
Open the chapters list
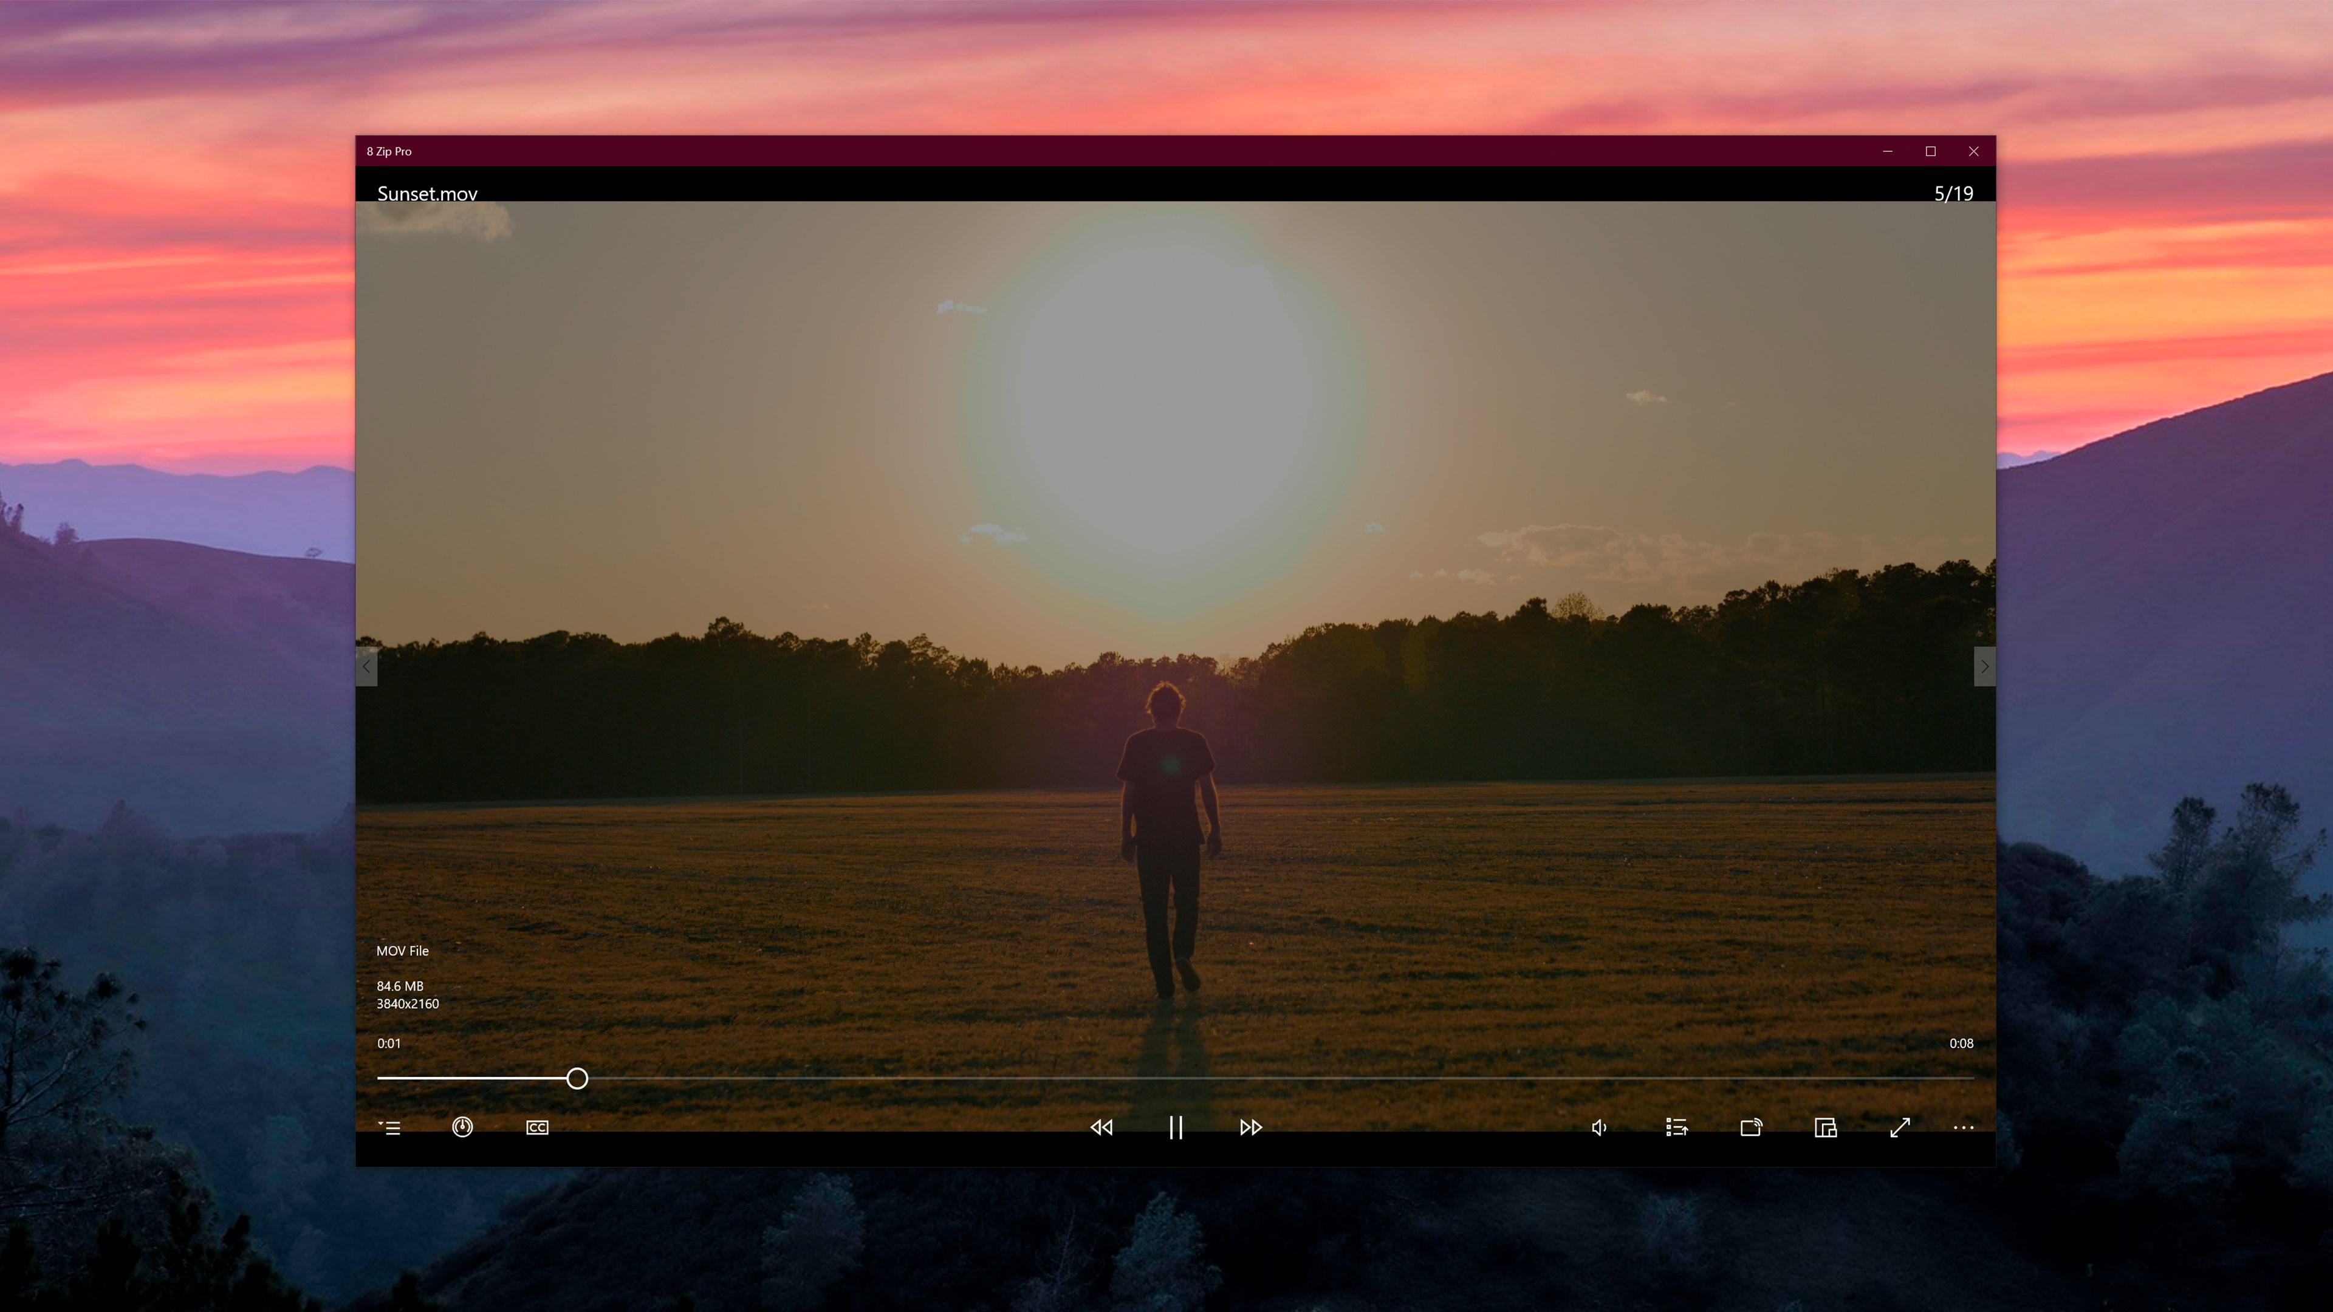[x=390, y=1127]
